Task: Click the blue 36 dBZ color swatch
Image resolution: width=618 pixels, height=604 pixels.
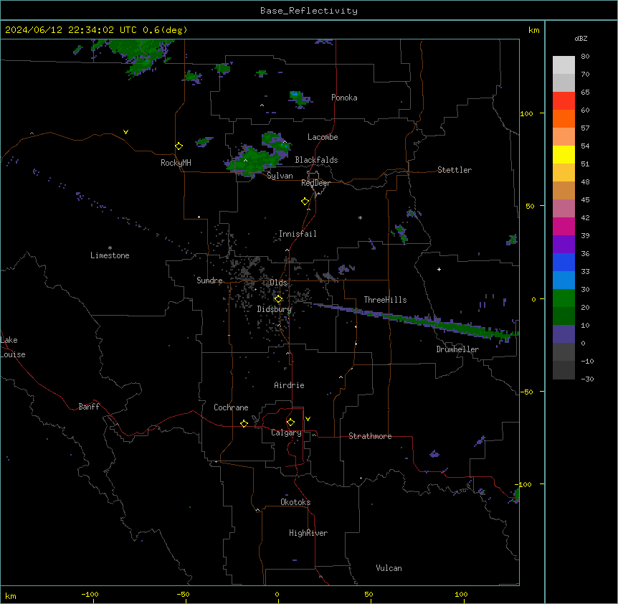Action: [564, 262]
